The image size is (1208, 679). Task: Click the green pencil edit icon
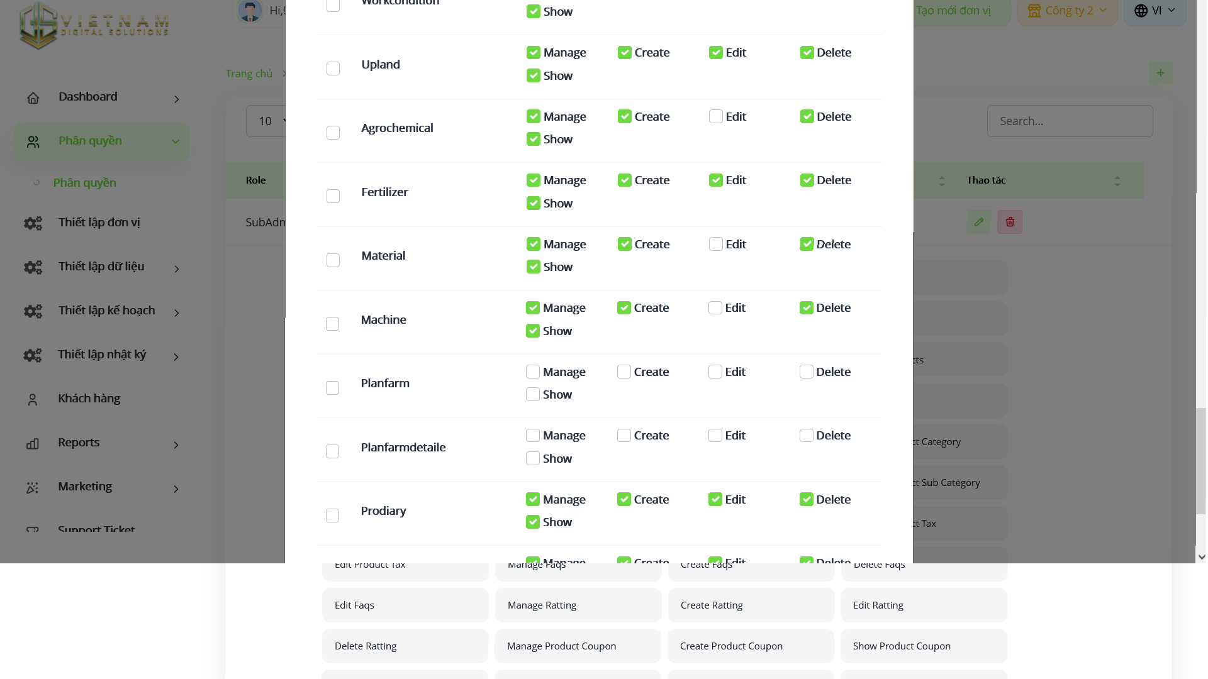click(978, 222)
